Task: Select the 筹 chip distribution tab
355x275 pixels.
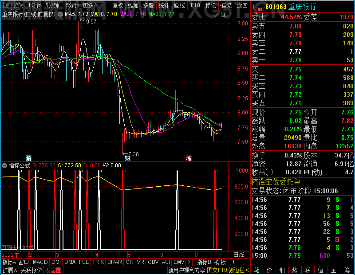Action: (x=347, y=270)
